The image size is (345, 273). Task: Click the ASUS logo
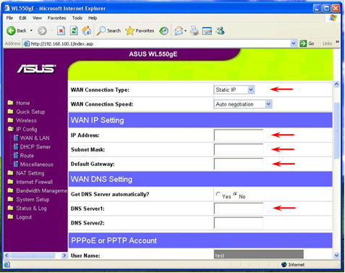point(36,69)
